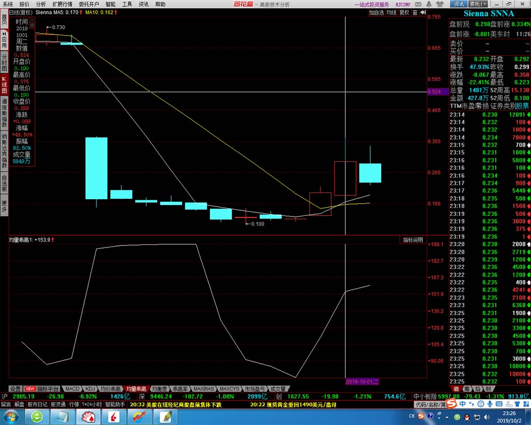The image size is (531, 425).
Task: Close the candlestick data info box
Action: click(x=32, y=20)
